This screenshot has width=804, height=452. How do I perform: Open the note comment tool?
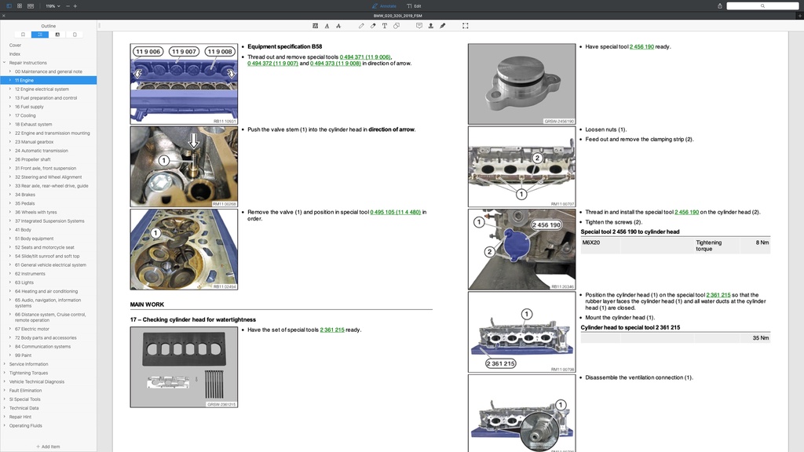pyautogui.click(x=419, y=26)
